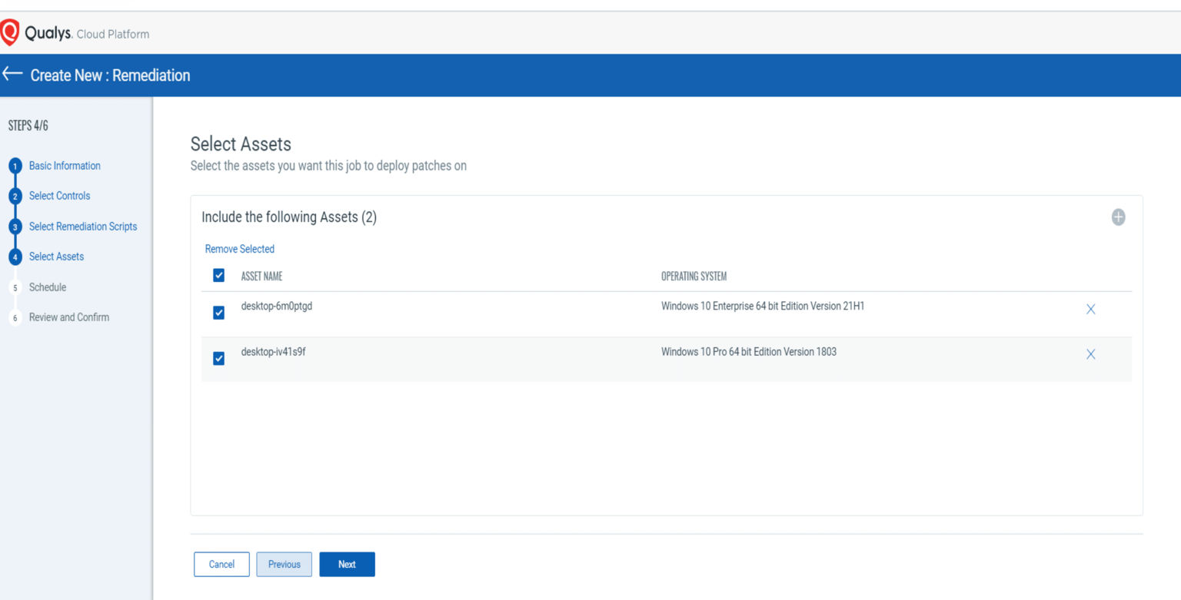Click the OPERATING SYSTEM column header

click(x=694, y=276)
